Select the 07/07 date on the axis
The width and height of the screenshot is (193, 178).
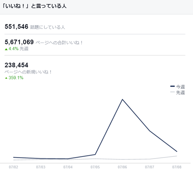[x=149, y=167]
